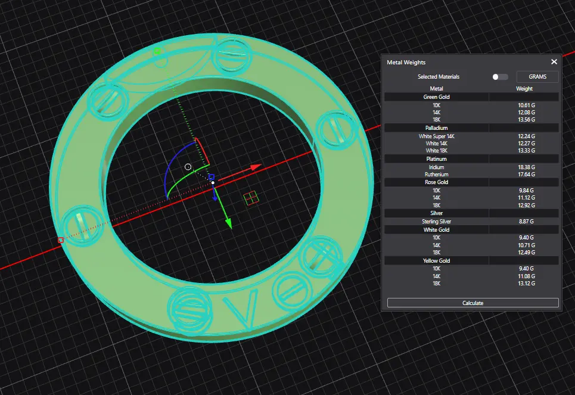Select the Ruthenium platinum row
Screen dimensions: 575x395
click(x=471, y=174)
